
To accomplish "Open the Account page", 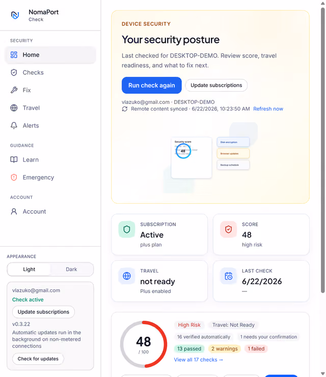I will tap(50, 211).
